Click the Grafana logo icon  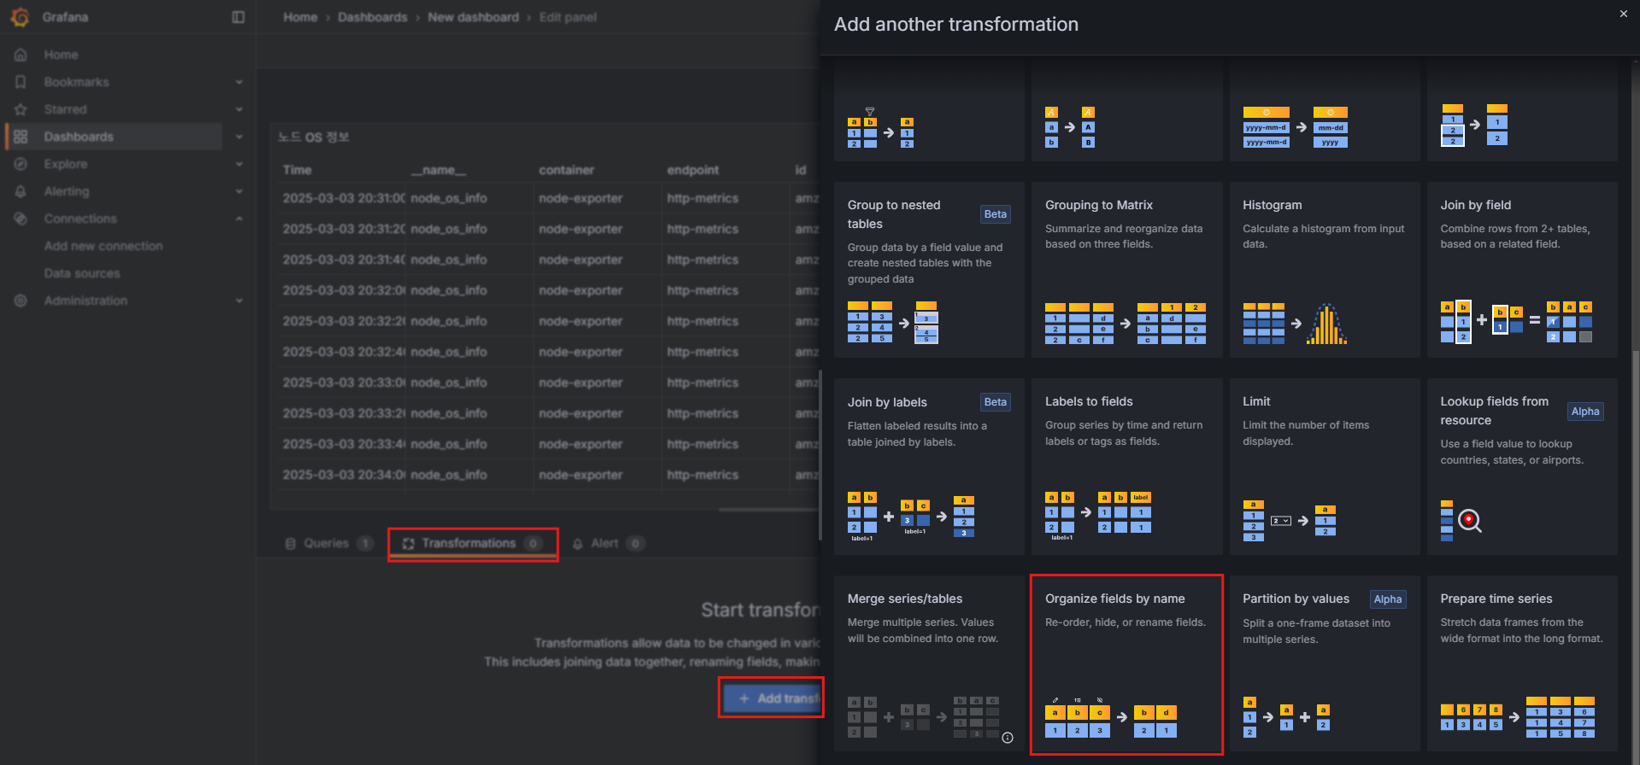tap(21, 17)
